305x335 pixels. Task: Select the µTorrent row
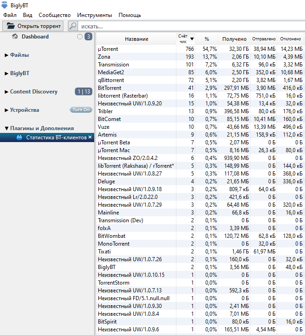tap(200, 49)
